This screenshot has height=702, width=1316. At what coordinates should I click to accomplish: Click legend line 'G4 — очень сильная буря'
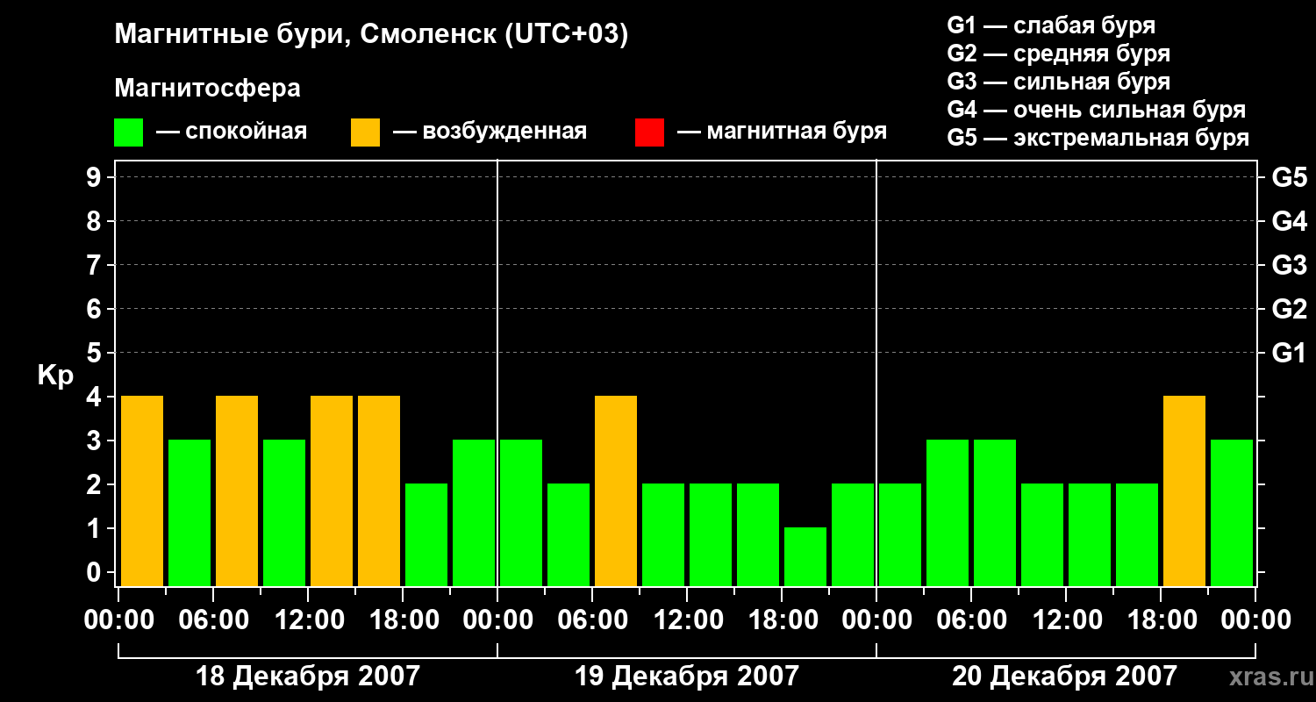pyautogui.click(x=1097, y=110)
